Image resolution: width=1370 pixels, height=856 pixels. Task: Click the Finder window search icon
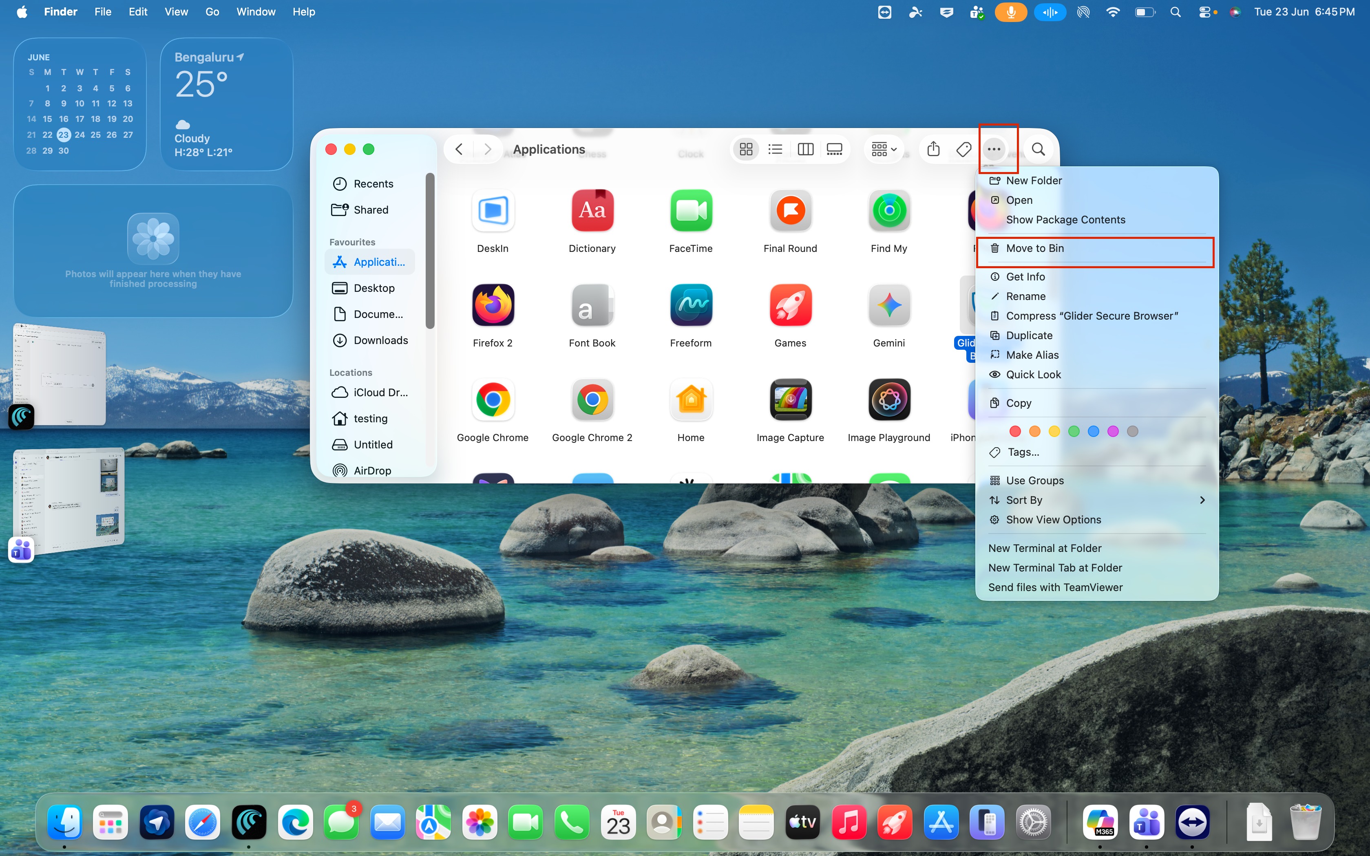[1038, 149]
